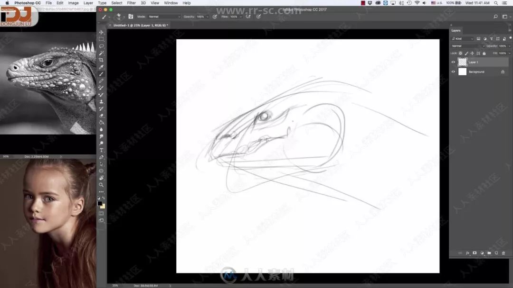Click the foreground color swatch
The width and height of the screenshot is (513, 288).
click(100, 204)
